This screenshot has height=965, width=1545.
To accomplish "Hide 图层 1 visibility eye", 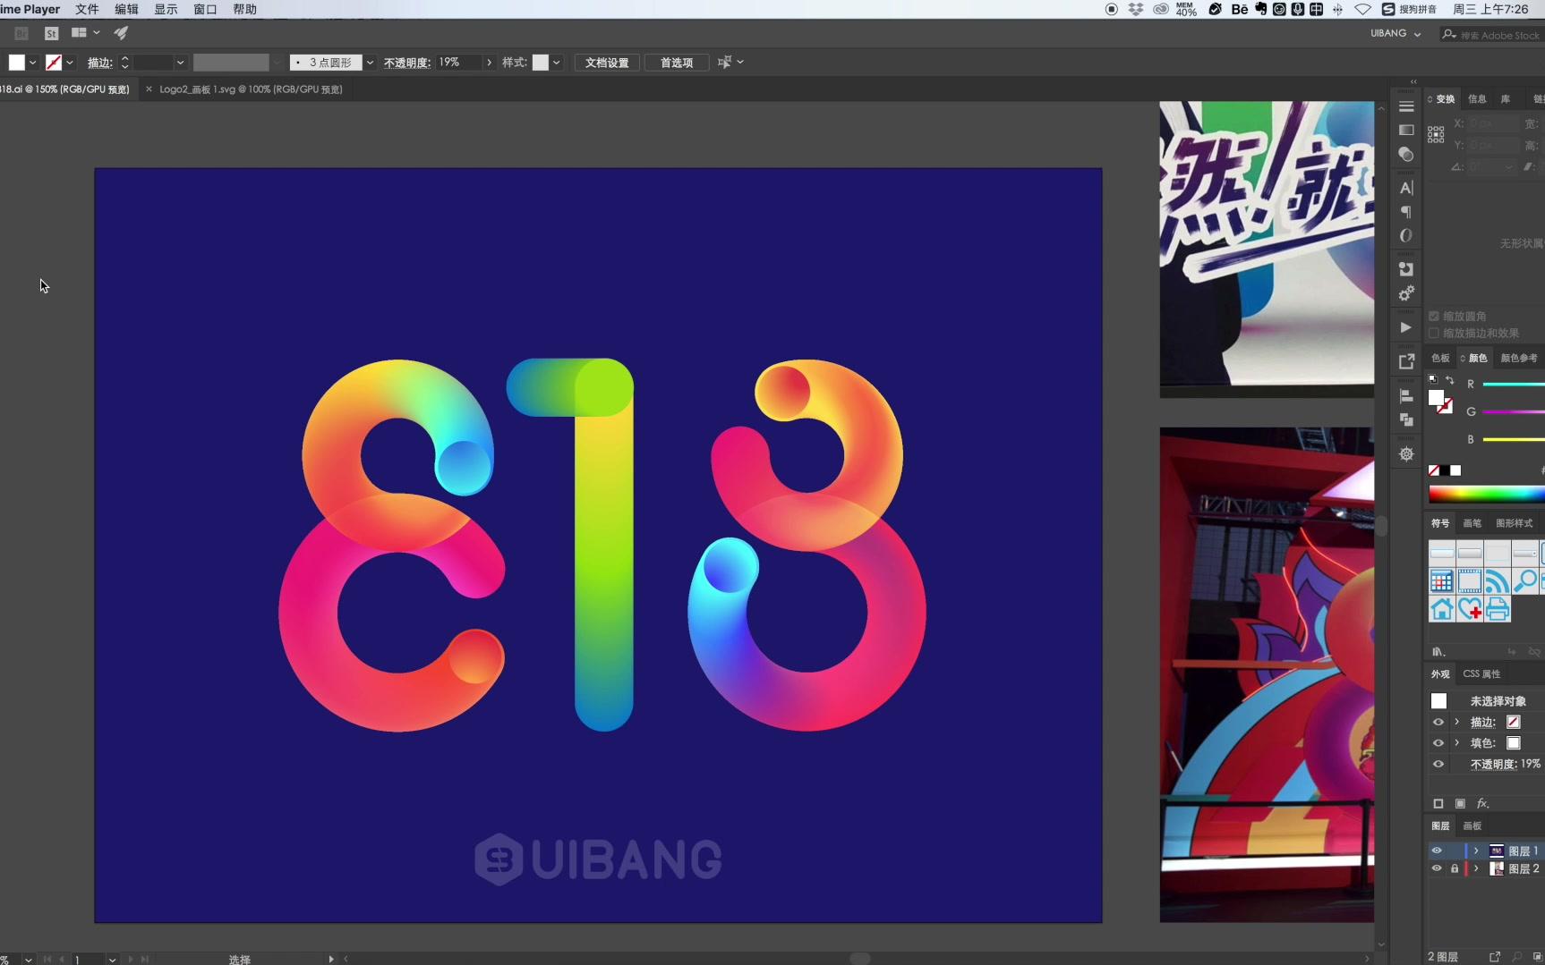I will point(1437,851).
